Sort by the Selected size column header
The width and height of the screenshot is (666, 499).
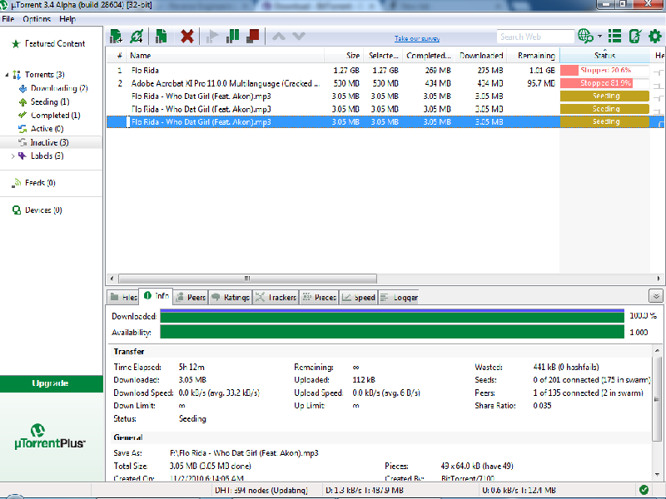click(x=382, y=56)
